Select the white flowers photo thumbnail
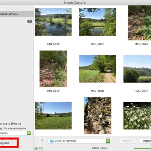The height and width of the screenshot is (151, 151). (137, 116)
